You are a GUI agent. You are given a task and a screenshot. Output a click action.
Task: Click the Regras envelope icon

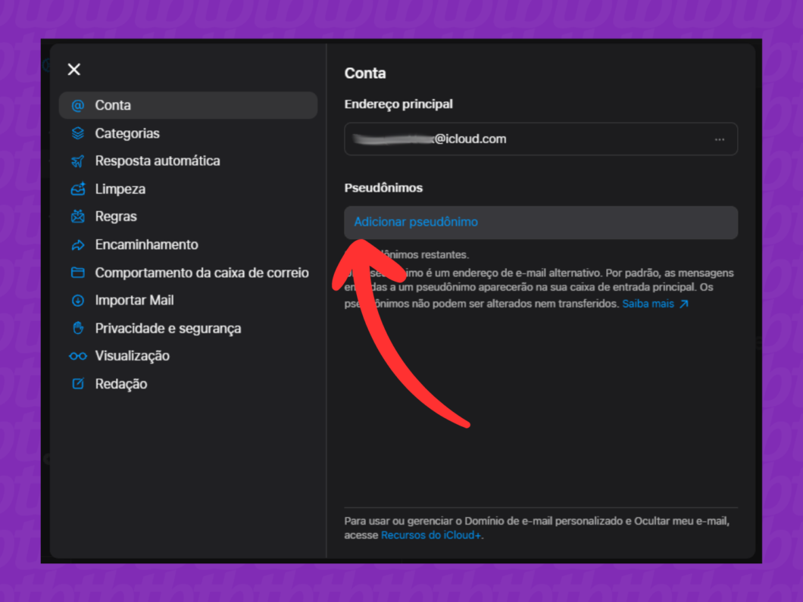tap(78, 217)
